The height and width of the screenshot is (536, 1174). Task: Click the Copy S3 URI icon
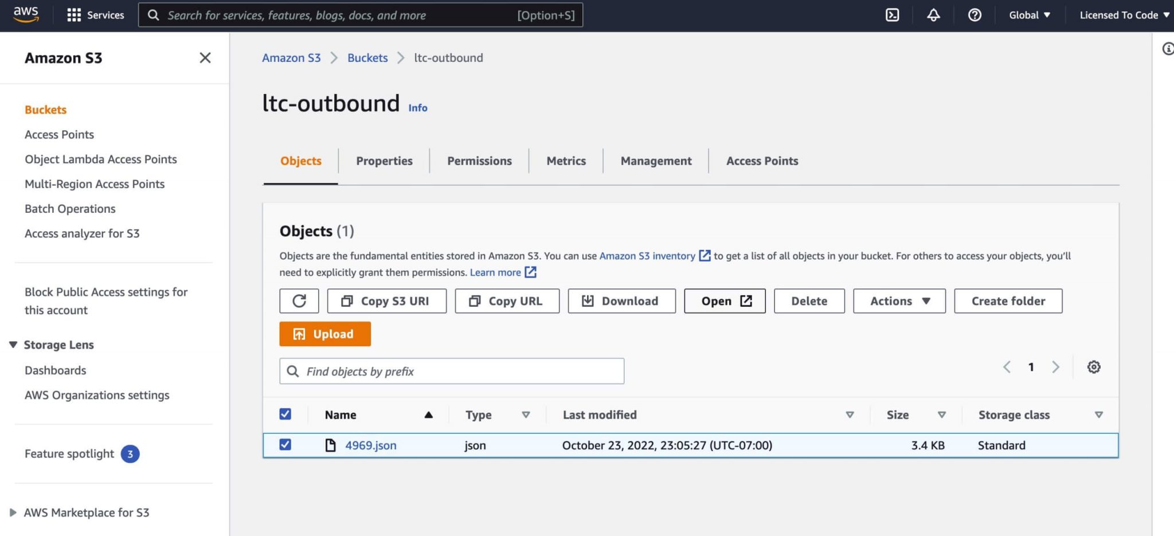347,300
